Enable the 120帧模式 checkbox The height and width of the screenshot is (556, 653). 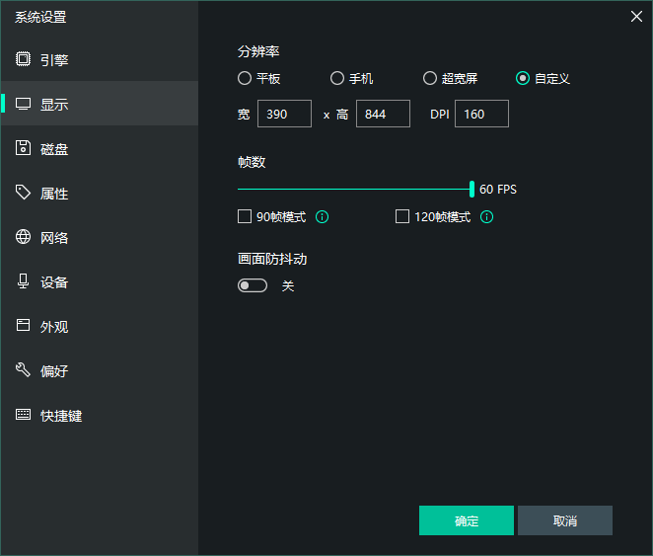point(402,216)
